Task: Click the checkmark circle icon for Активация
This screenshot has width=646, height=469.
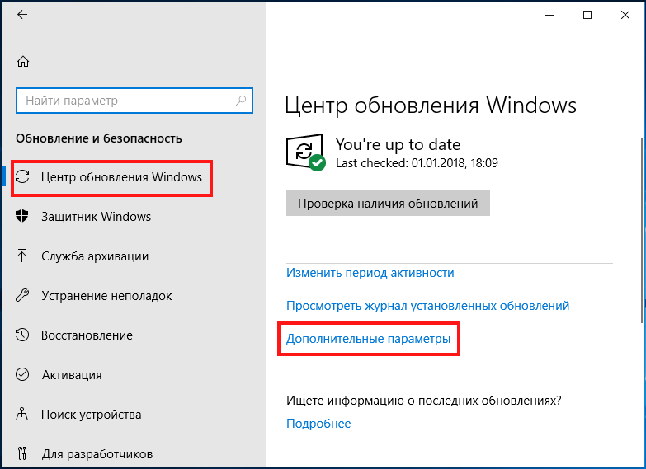Action: click(x=22, y=374)
